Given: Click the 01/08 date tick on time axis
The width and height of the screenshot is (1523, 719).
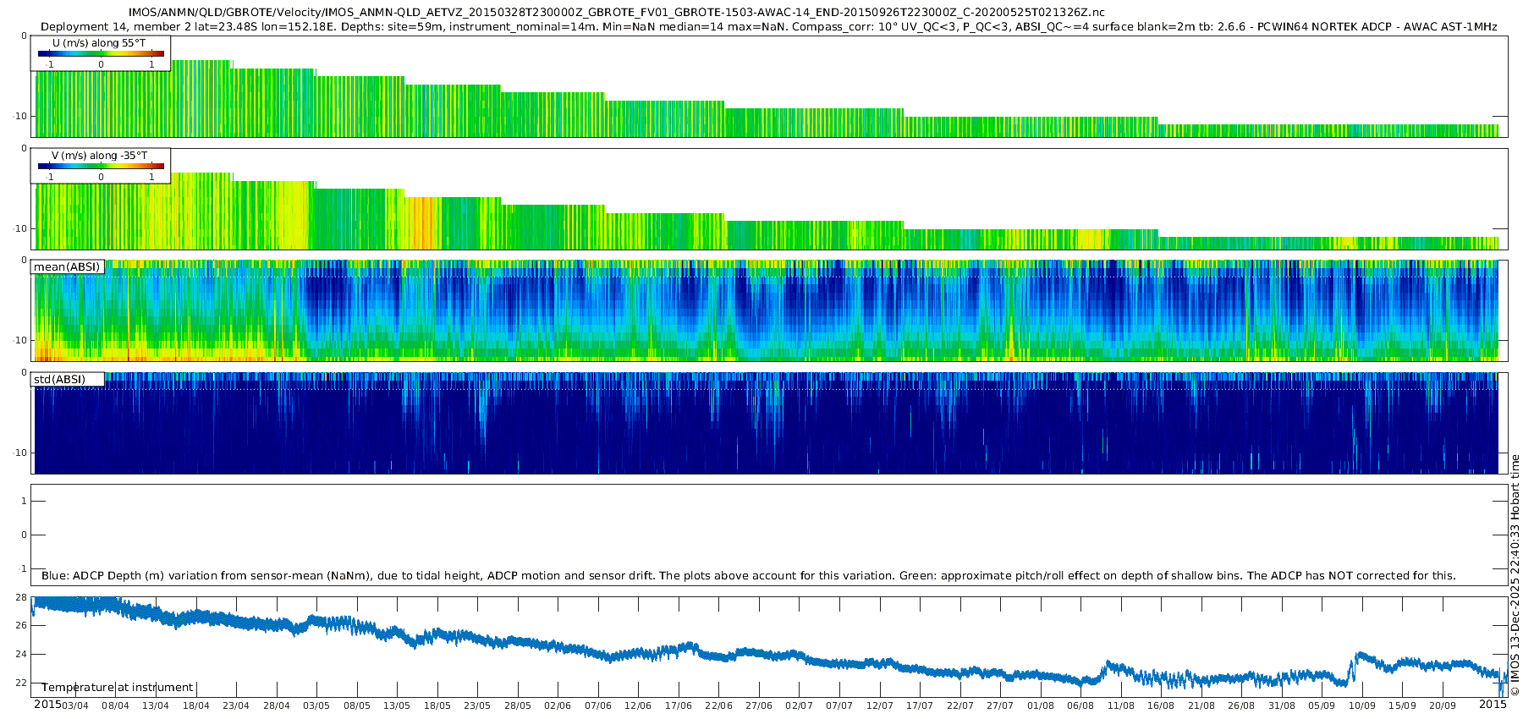Looking at the screenshot, I should pos(1041,706).
